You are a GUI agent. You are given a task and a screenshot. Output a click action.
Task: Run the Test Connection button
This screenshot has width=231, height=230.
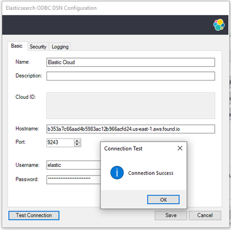pos(34,216)
